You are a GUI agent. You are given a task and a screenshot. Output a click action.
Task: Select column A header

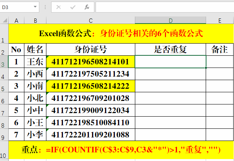pyautogui.click(x=17, y=20)
